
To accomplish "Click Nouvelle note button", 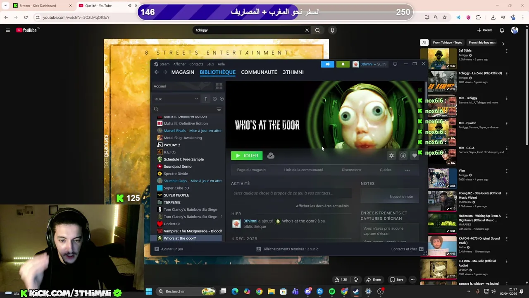I will (x=401, y=197).
